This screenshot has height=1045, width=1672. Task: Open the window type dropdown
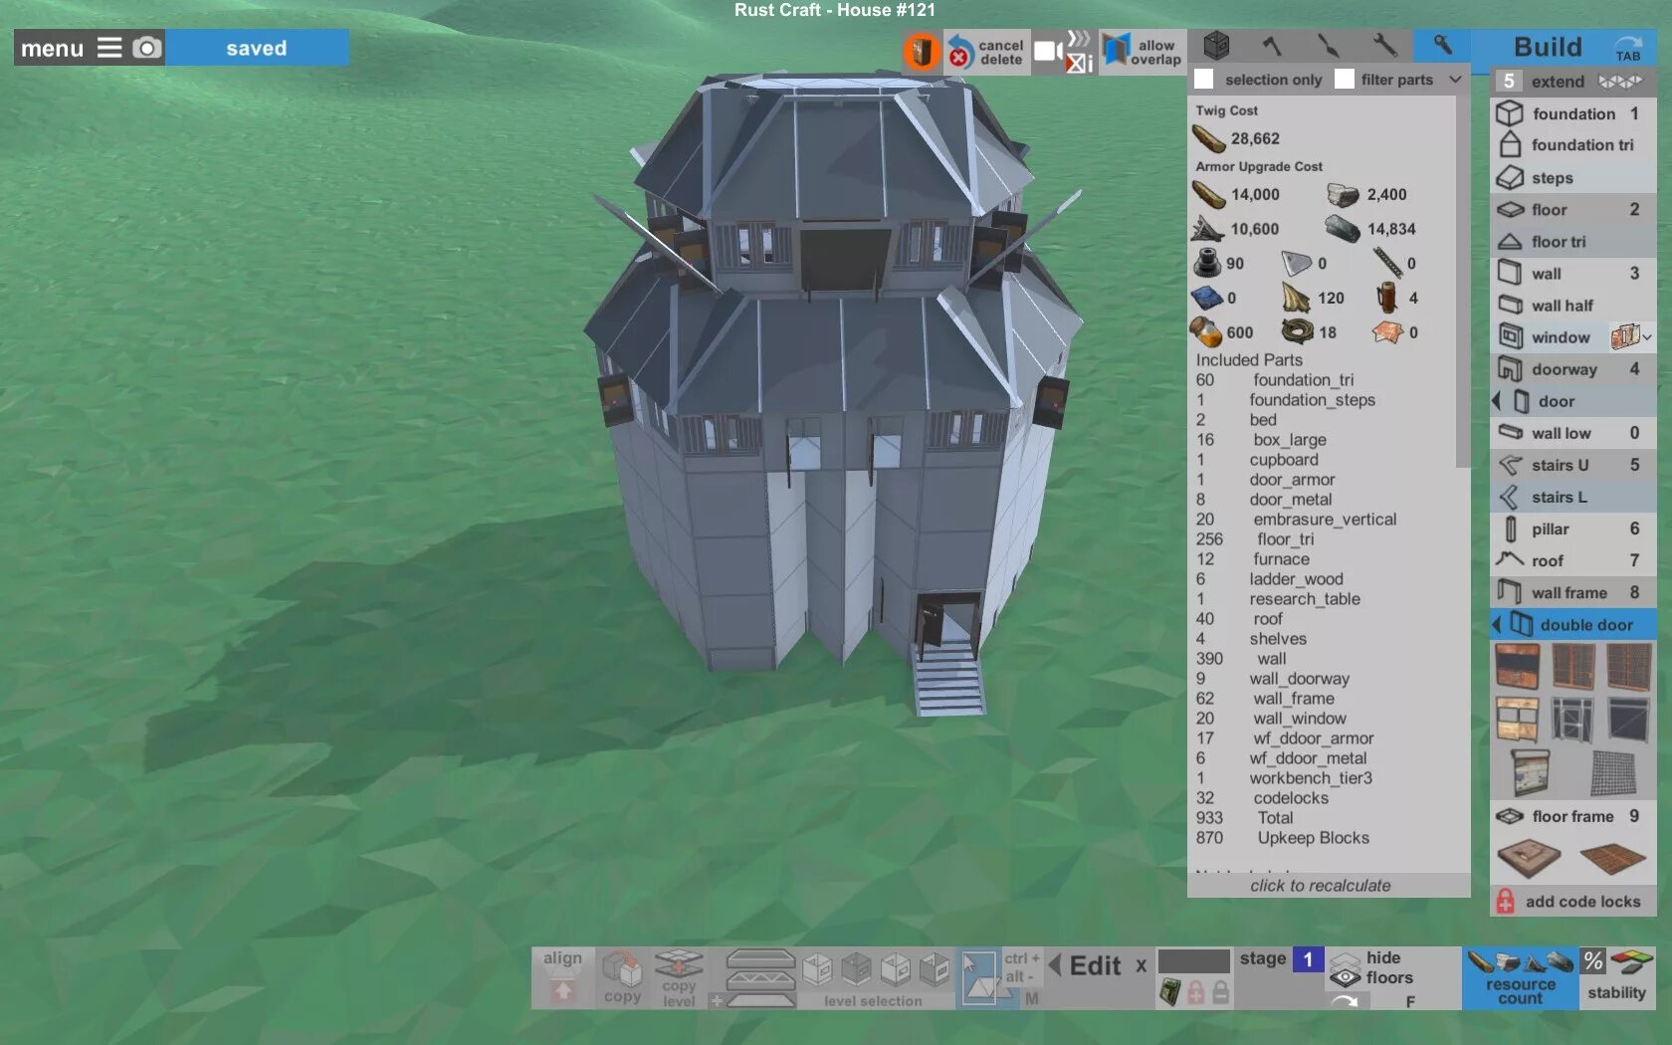1632,337
